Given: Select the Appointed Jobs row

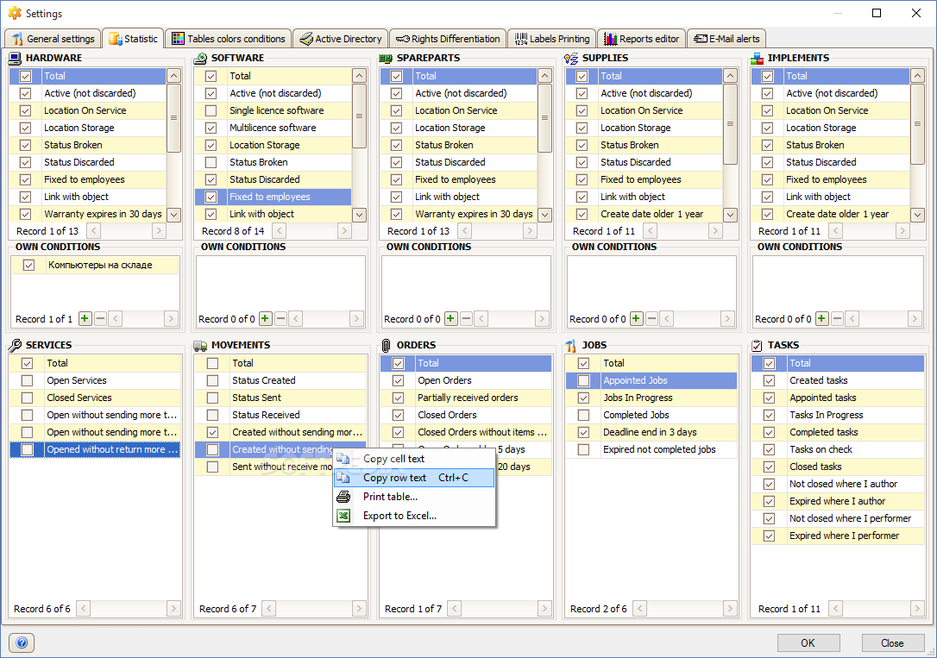Looking at the screenshot, I should tap(651, 380).
